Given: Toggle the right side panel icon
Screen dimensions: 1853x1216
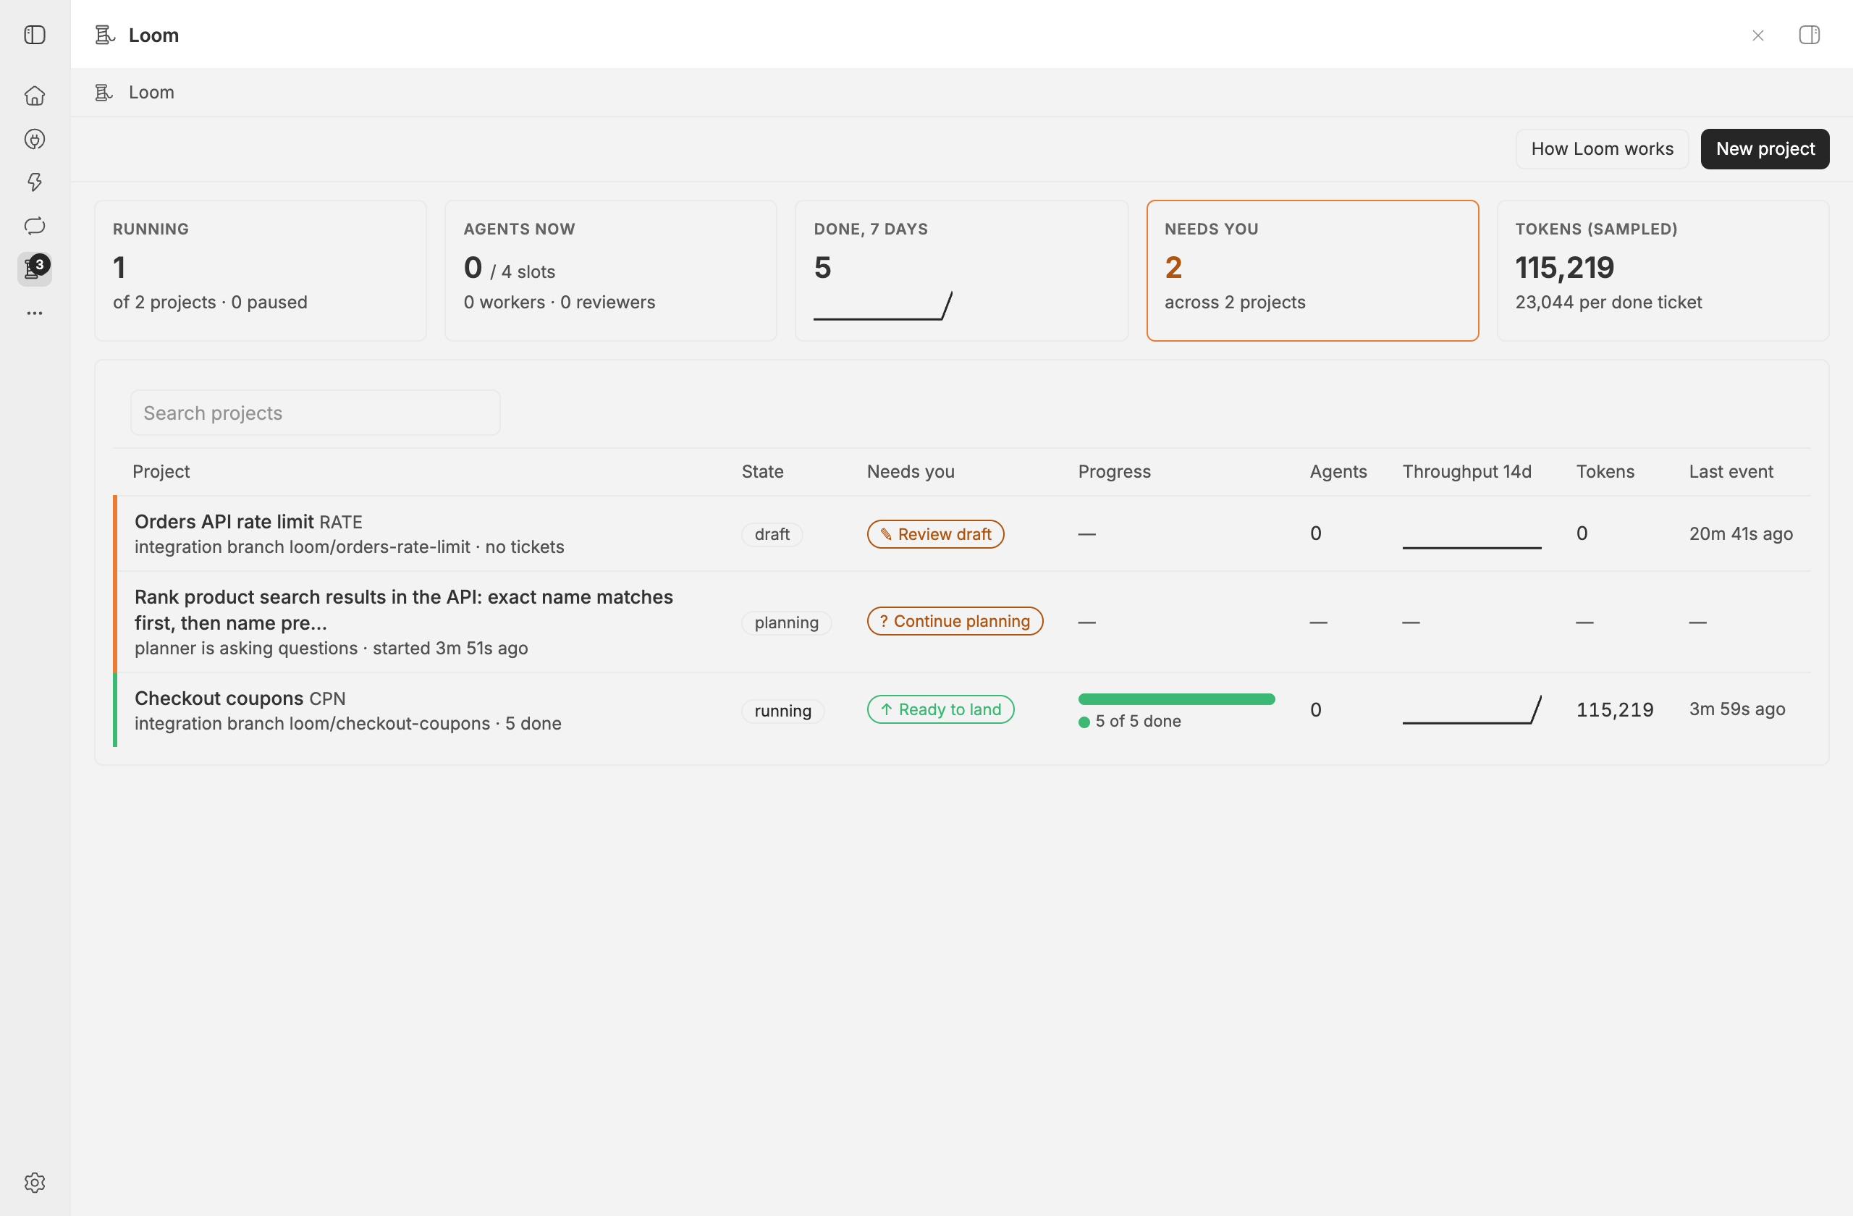Looking at the screenshot, I should click(x=1810, y=35).
